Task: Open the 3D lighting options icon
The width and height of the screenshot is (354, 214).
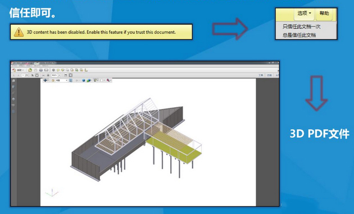Action: tap(96, 80)
